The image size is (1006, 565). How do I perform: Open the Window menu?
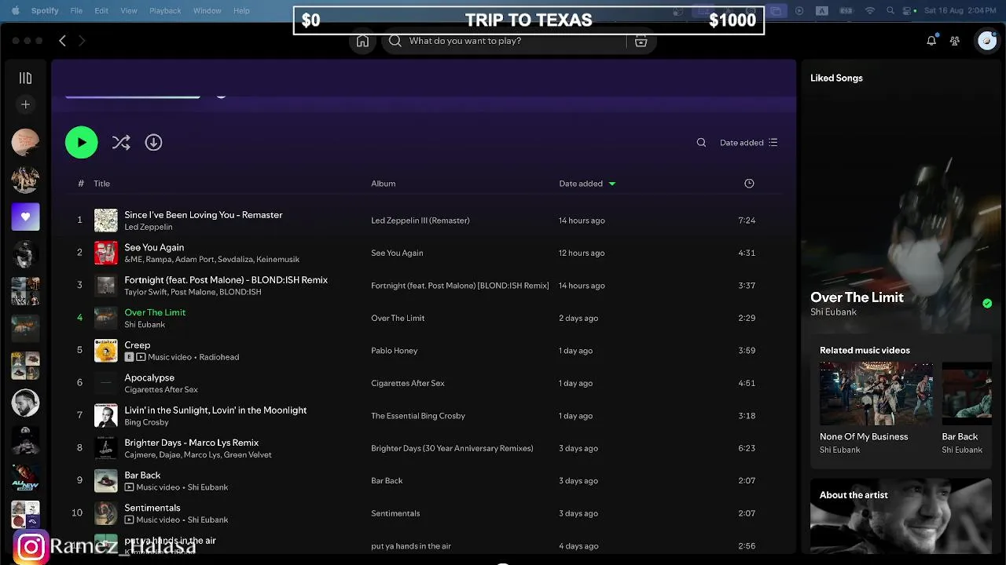pos(207,11)
